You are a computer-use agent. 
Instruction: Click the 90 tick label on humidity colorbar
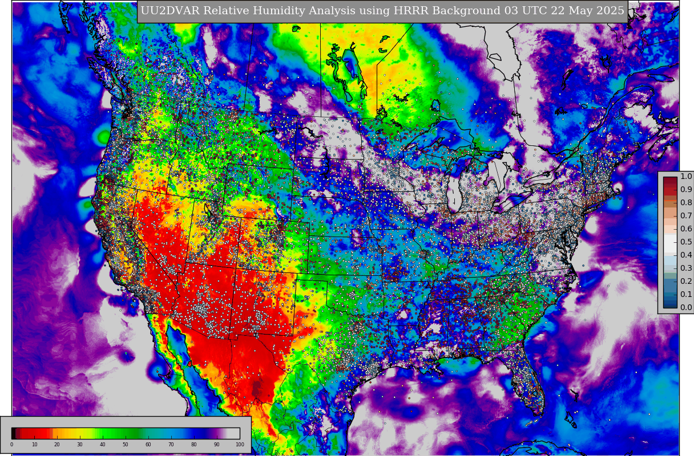coord(217,445)
